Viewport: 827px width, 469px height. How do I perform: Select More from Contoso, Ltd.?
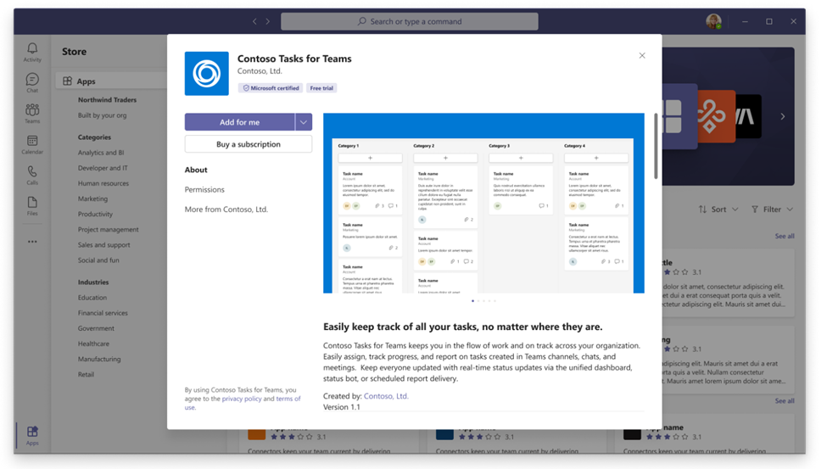tap(226, 209)
